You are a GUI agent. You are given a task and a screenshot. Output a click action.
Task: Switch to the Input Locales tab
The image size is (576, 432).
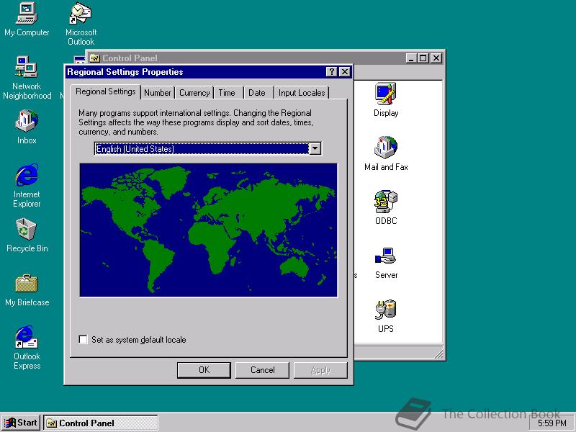coord(302,93)
